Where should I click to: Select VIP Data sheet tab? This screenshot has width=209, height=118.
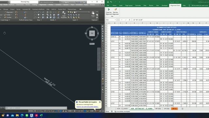tap(167, 108)
